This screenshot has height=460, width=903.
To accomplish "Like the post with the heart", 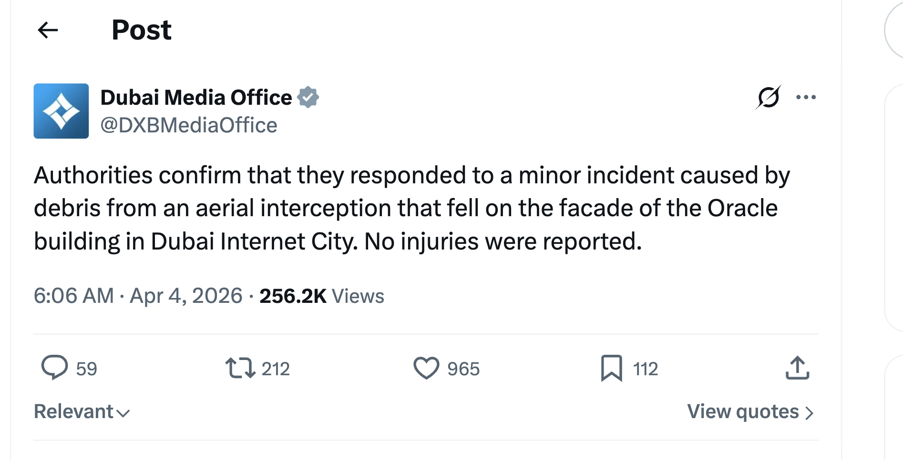I will point(426,368).
